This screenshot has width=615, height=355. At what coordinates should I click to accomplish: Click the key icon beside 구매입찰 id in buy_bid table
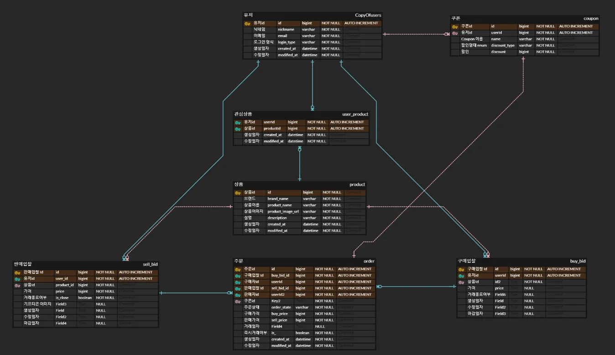[461, 269]
